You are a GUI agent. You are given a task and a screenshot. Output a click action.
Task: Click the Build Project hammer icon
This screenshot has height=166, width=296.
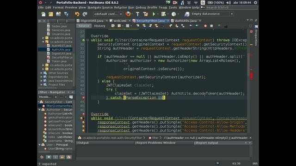(x=137, y=14)
